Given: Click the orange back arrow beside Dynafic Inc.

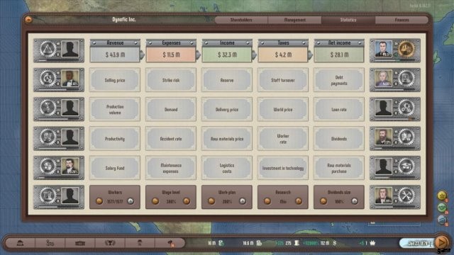Looking at the screenshot, I should coord(28,19).
